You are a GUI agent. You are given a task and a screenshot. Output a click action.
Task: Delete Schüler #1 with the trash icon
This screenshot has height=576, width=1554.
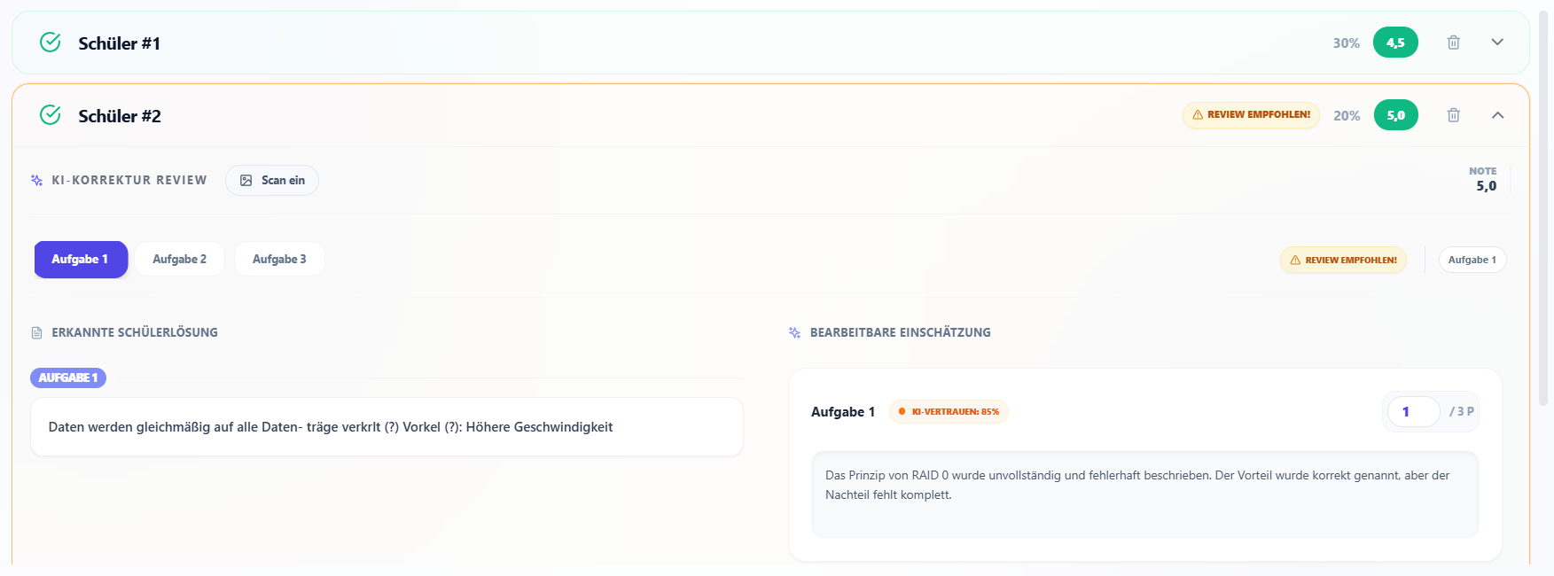pos(1454,43)
